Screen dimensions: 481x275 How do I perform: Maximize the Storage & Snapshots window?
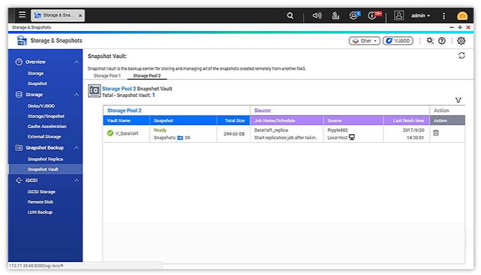[x=460, y=27]
